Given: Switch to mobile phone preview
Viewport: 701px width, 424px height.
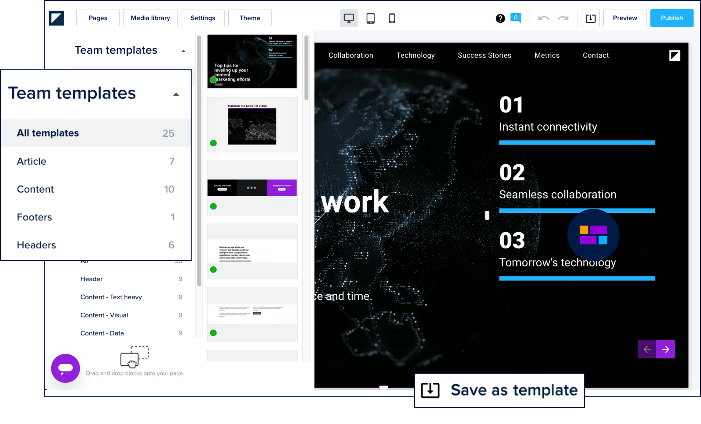Looking at the screenshot, I should (x=392, y=18).
